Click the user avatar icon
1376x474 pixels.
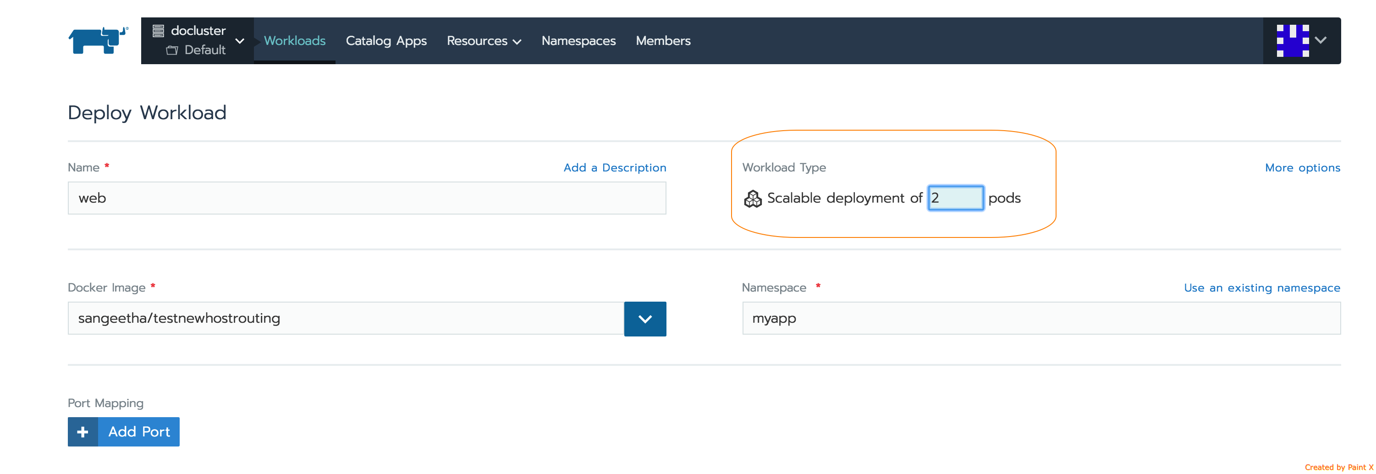coord(1293,41)
